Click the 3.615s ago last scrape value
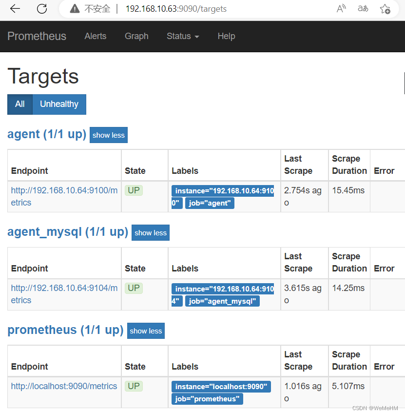The width and height of the screenshot is (405, 415). tap(303, 294)
